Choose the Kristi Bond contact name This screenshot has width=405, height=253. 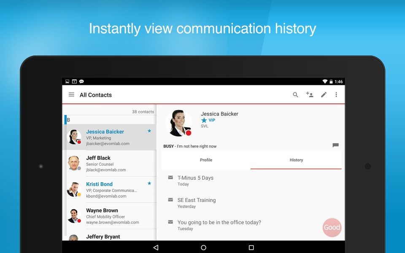tap(99, 184)
